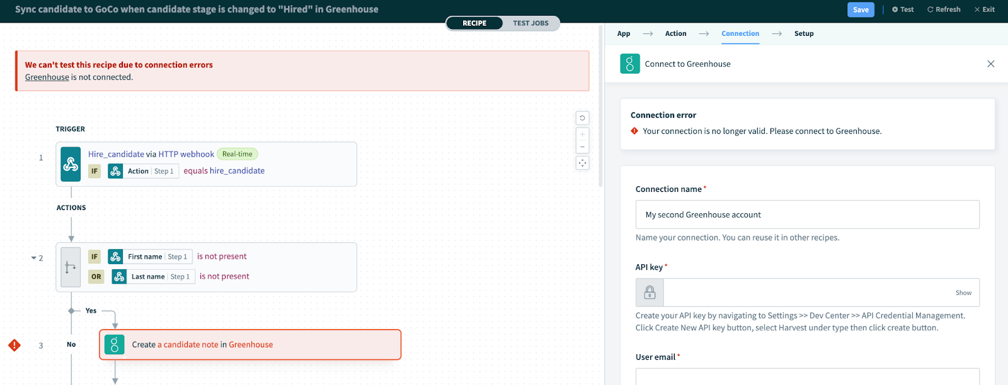The image size is (1008, 385).
Task: Click the Greenhouse logo in Connect header
Action: (630, 64)
